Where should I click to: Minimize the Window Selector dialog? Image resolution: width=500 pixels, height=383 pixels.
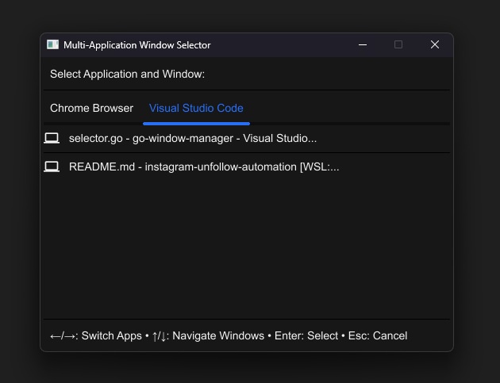pos(363,44)
